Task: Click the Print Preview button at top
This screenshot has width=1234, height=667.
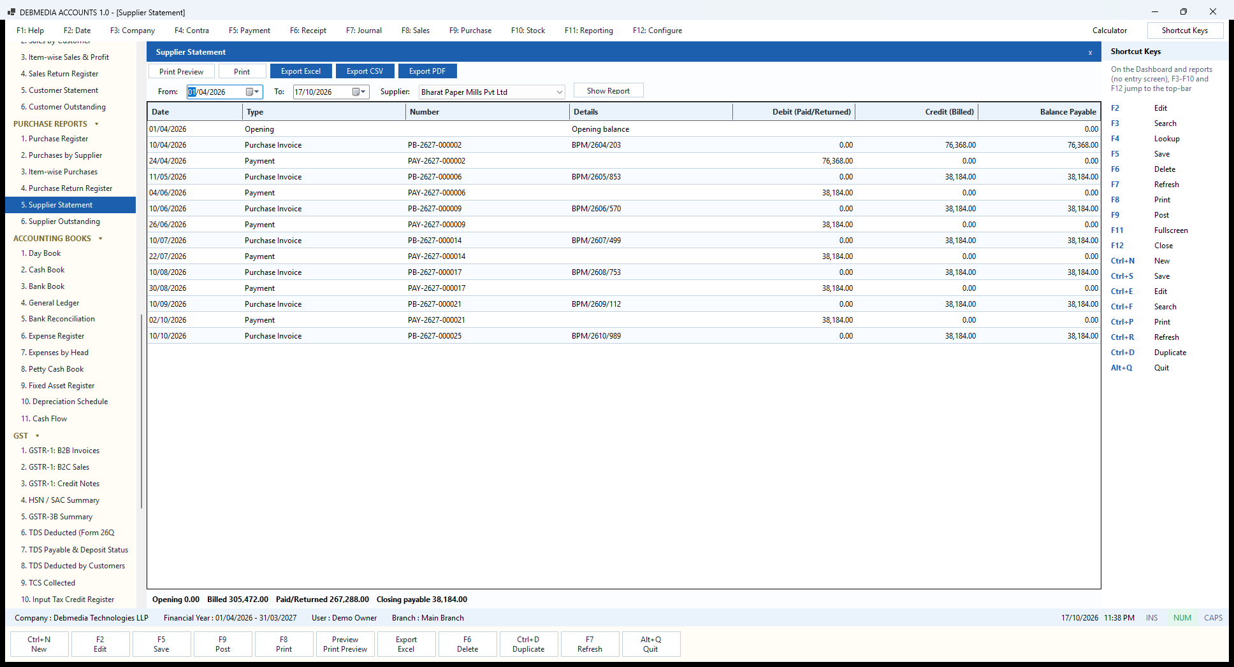Action: (x=181, y=71)
